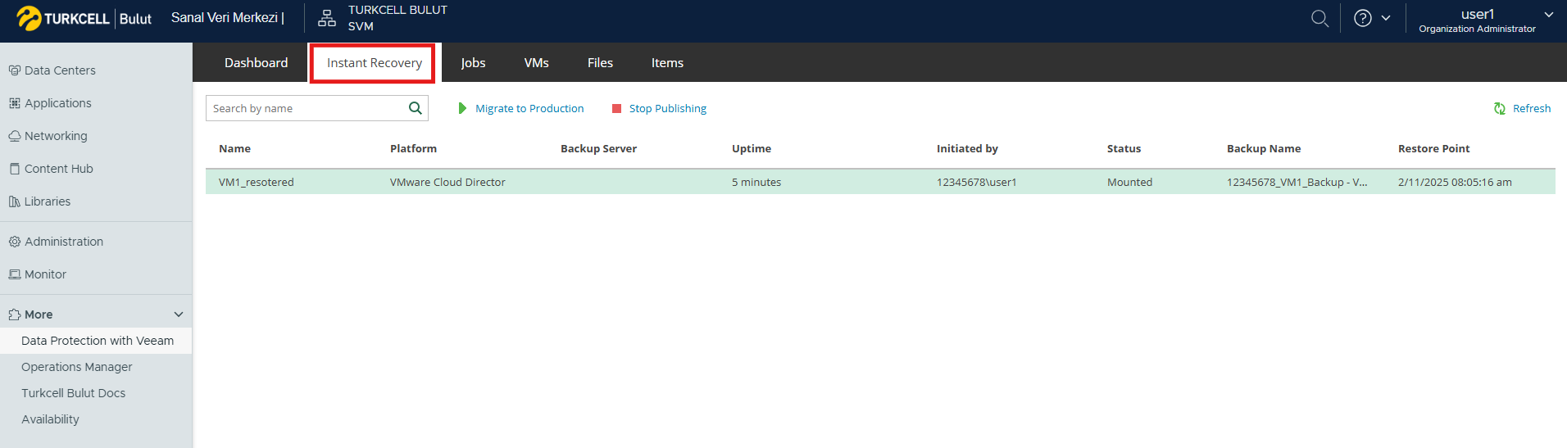Click the Libraries books icon
This screenshot has height=448, width=1567.
(x=14, y=201)
